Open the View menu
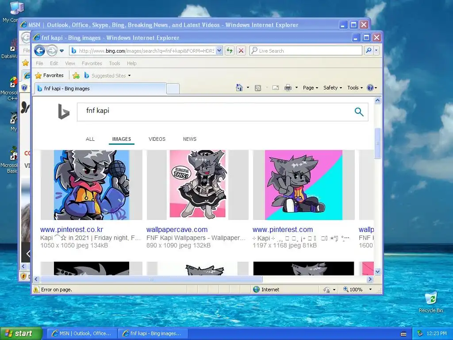Image resolution: width=453 pixels, height=340 pixels. 70,63
